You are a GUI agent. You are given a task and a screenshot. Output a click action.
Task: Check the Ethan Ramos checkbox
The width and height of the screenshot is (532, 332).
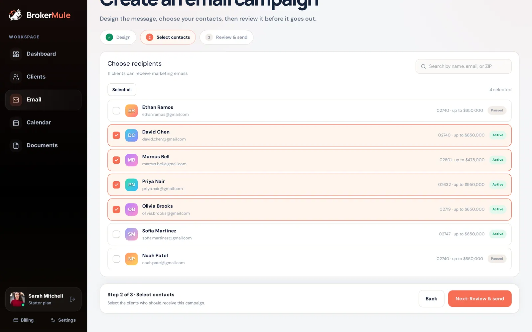pos(116,111)
